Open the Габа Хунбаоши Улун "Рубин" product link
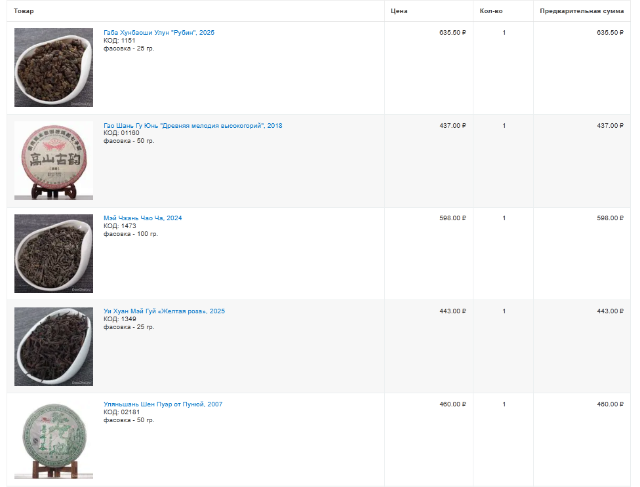640x487 pixels. point(159,33)
